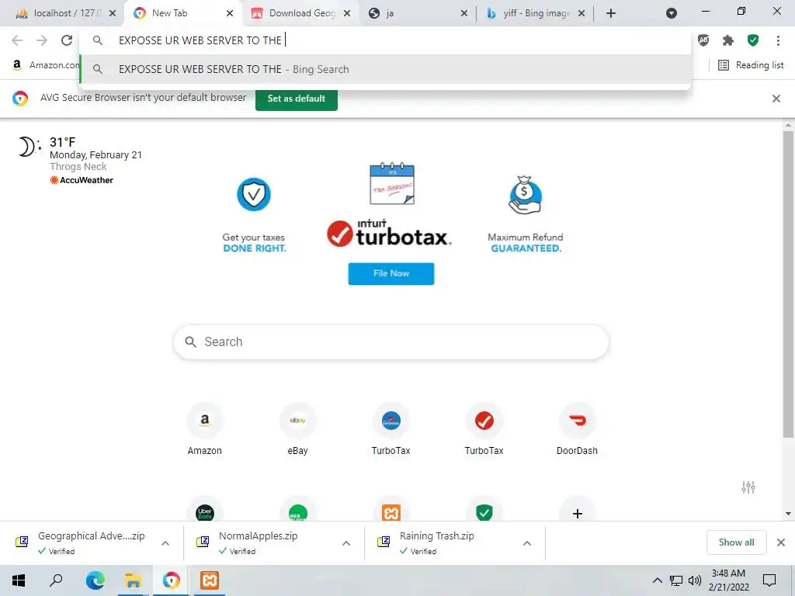Image resolution: width=795 pixels, height=596 pixels.
Task: Open the Reading list
Action: pyautogui.click(x=751, y=65)
